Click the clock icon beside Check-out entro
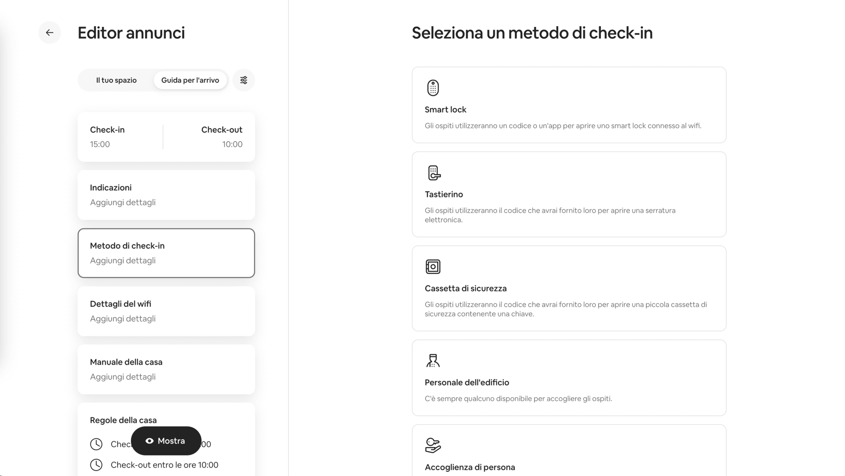This screenshot has width=845, height=476. click(96, 465)
